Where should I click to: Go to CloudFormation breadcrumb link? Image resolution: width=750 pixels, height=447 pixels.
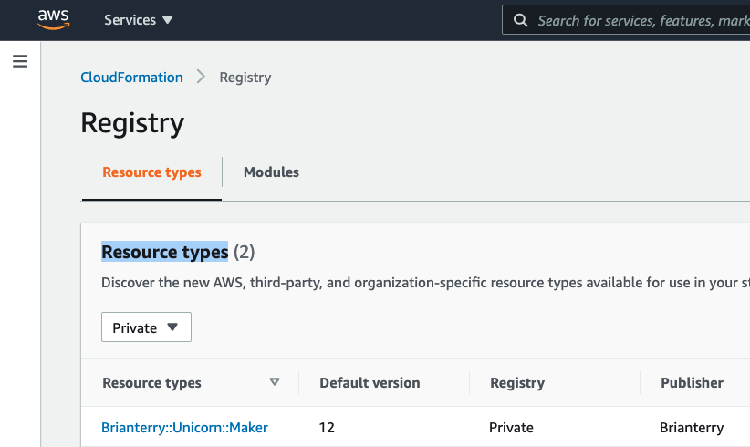(131, 78)
